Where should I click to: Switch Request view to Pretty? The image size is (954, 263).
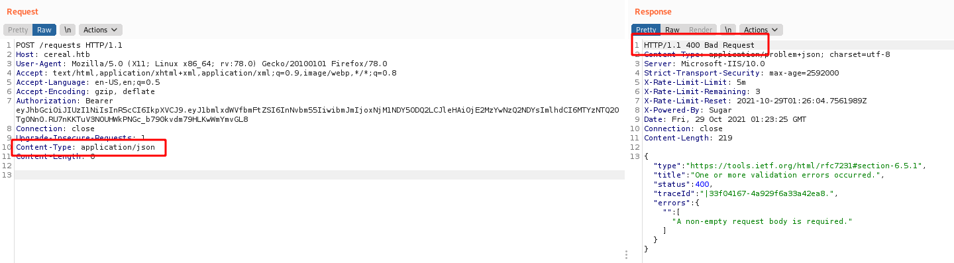18,30
